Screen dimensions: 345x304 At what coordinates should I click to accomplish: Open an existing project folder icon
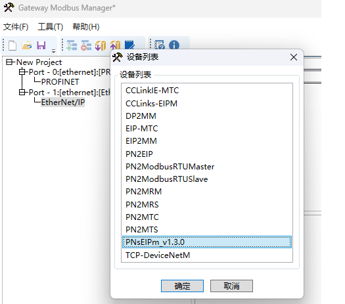point(27,46)
